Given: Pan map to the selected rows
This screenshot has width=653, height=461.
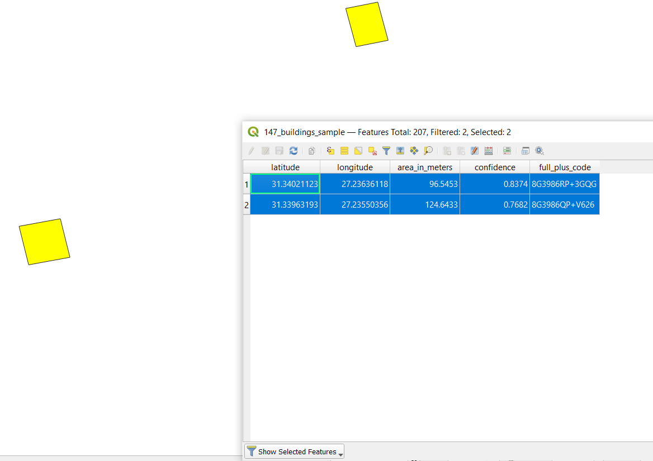Looking at the screenshot, I should [414, 151].
